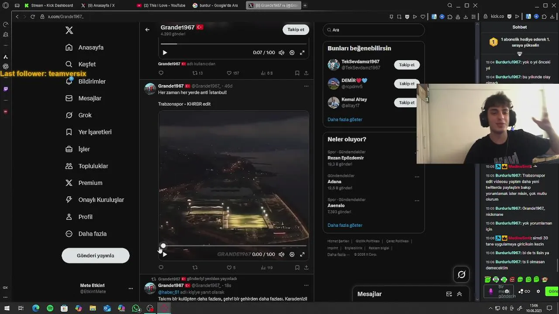Seek on KHRBR video progress bar

[234, 246]
